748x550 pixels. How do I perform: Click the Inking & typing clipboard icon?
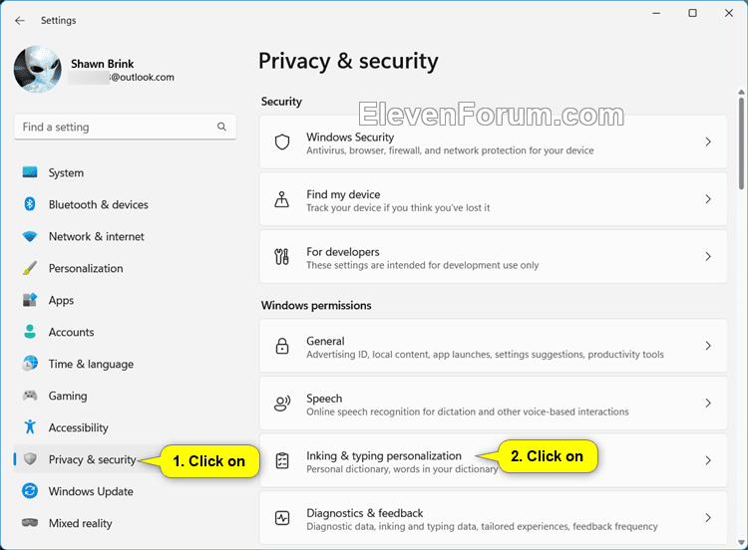coord(282,460)
